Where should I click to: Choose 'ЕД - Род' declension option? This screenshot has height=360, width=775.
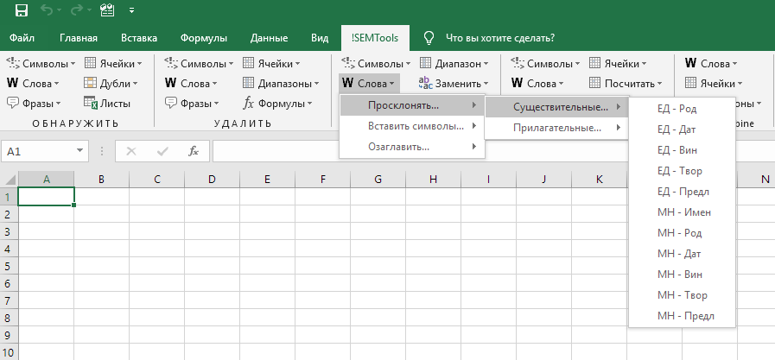pyautogui.click(x=682, y=109)
